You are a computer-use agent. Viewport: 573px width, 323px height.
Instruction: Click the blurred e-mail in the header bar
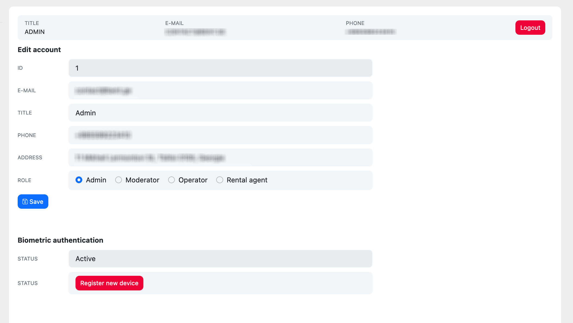(195, 32)
